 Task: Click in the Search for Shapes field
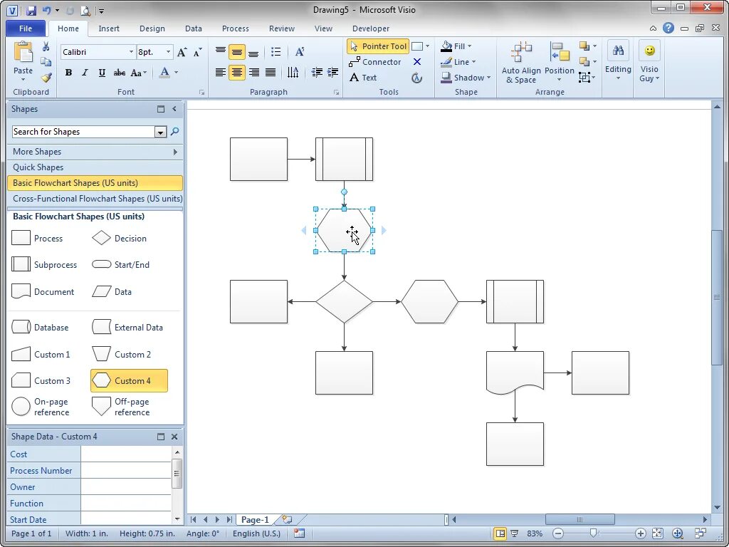pos(84,132)
